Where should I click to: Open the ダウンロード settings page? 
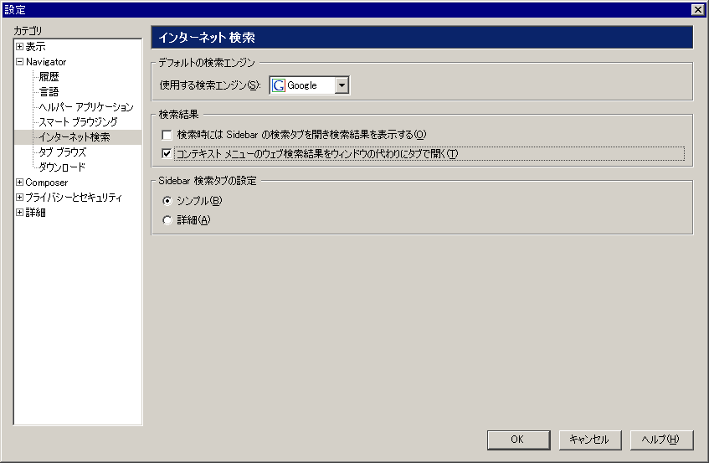point(62,167)
